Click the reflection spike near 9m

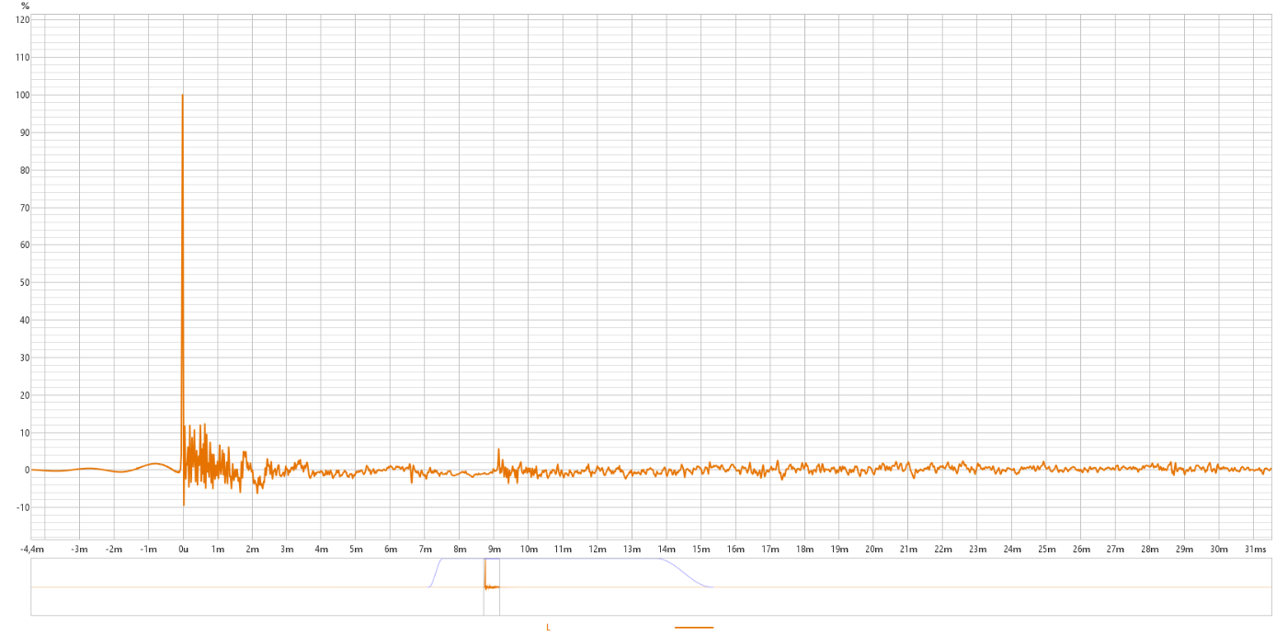(498, 450)
